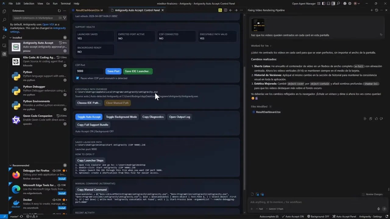Install Debugger for Firefox extension
Screen dimensions: 390x219
pyautogui.click(x=62, y=179)
